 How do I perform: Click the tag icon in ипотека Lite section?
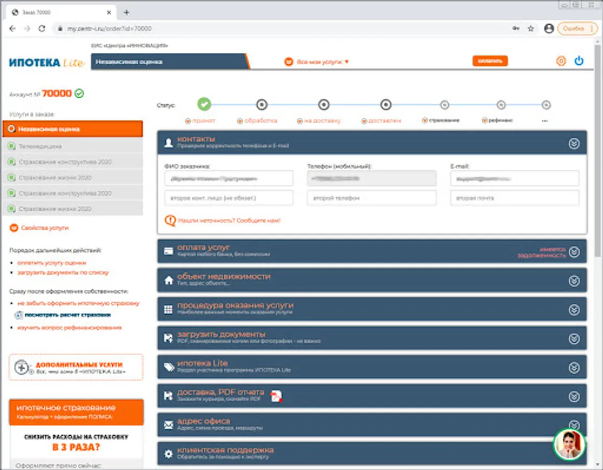point(169,367)
